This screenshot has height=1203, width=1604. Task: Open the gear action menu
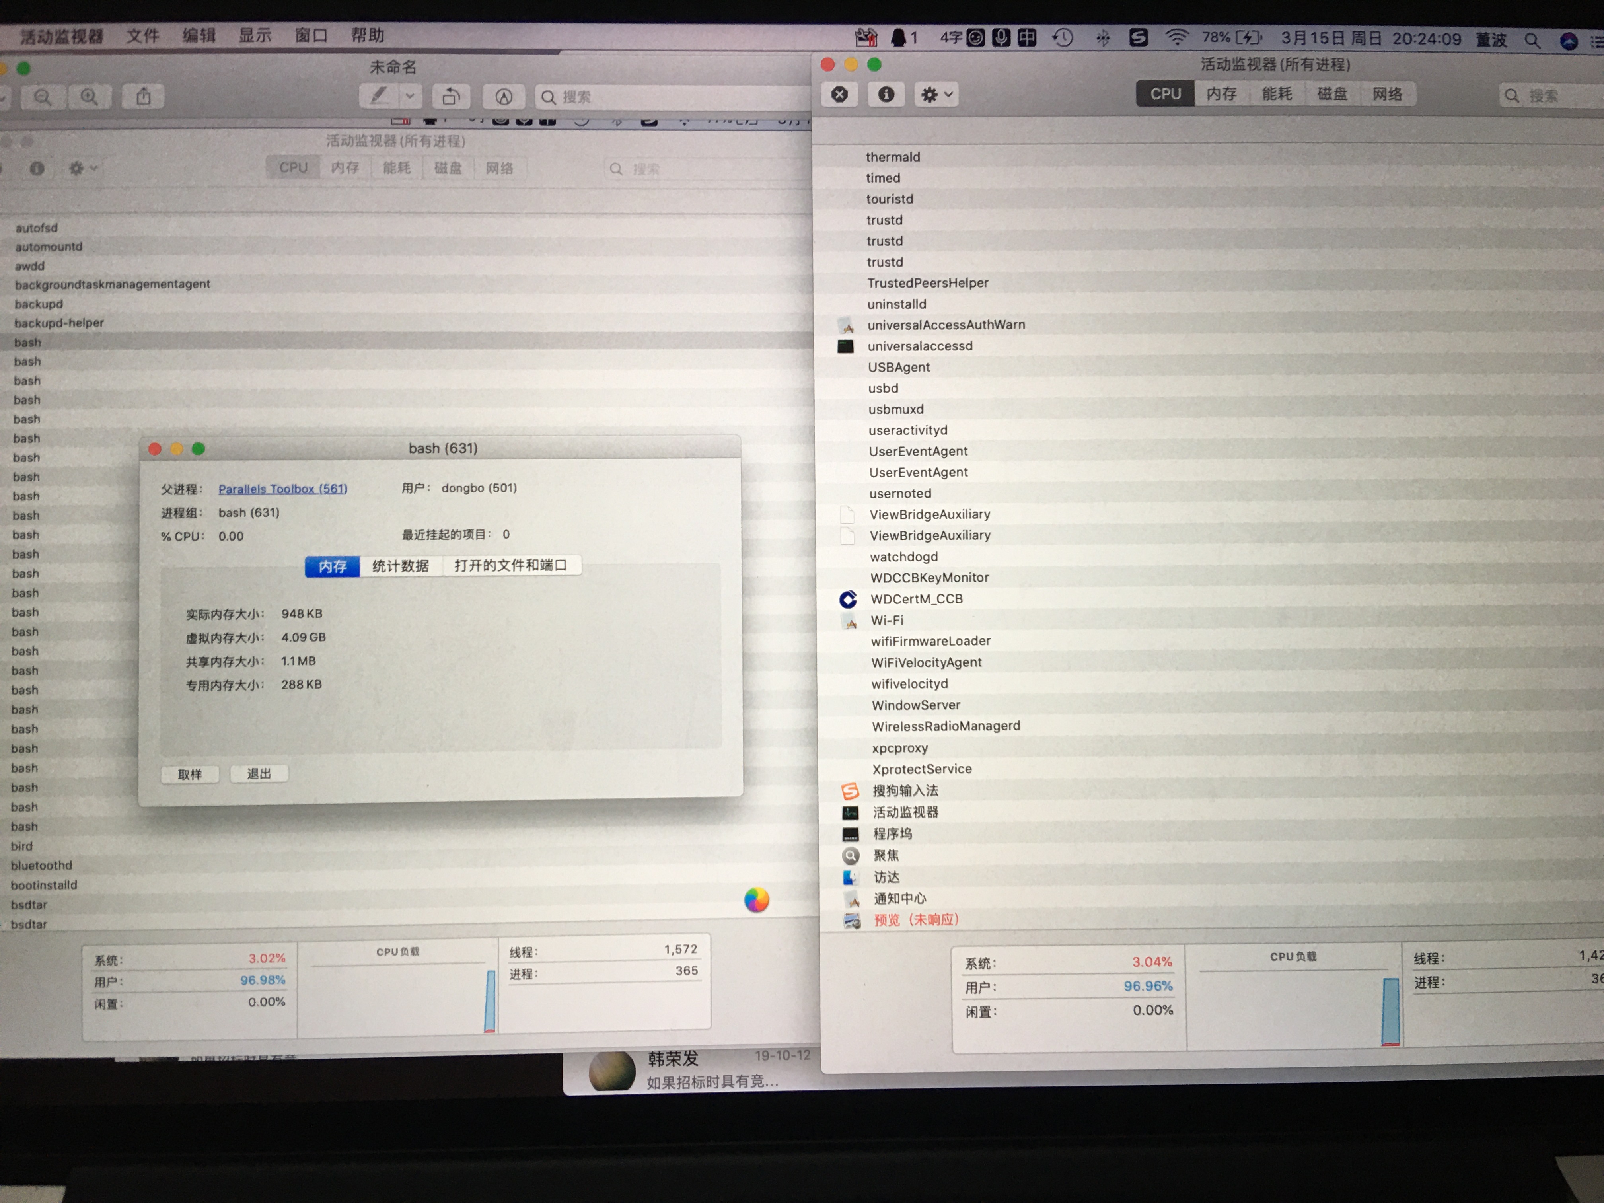(x=937, y=95)
